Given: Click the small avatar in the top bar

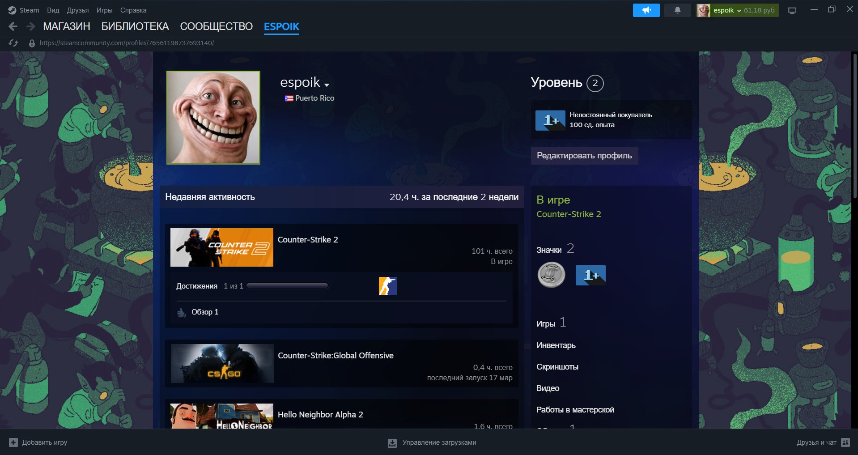Looking at the screenshot, I should [703, 10].
